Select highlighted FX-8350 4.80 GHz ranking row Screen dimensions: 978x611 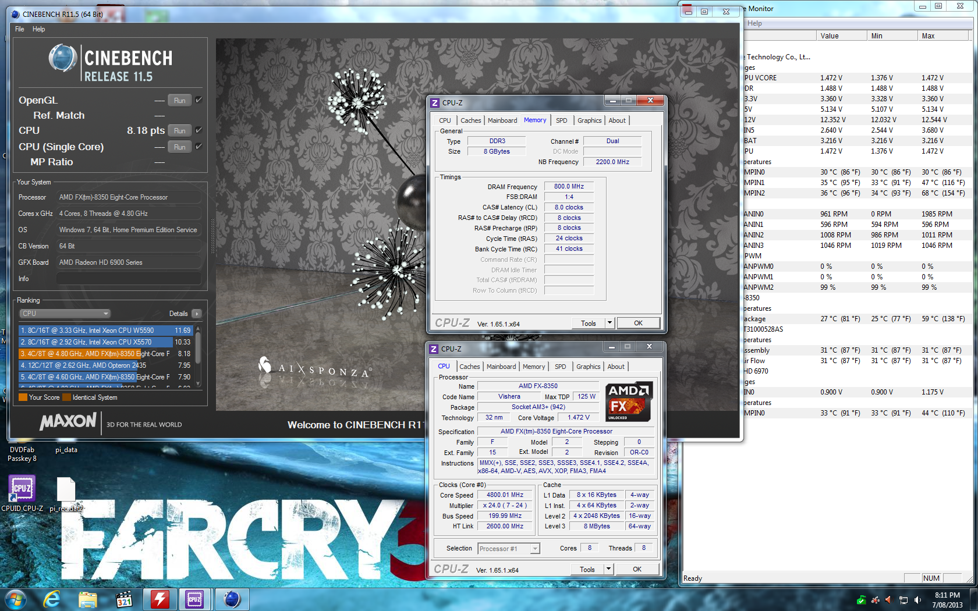pyautogui.click(x=105, y=353)
